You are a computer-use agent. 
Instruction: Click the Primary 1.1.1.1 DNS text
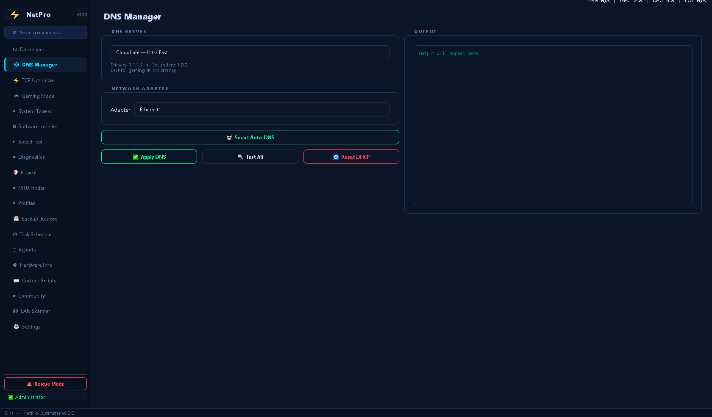coord(127,65)
